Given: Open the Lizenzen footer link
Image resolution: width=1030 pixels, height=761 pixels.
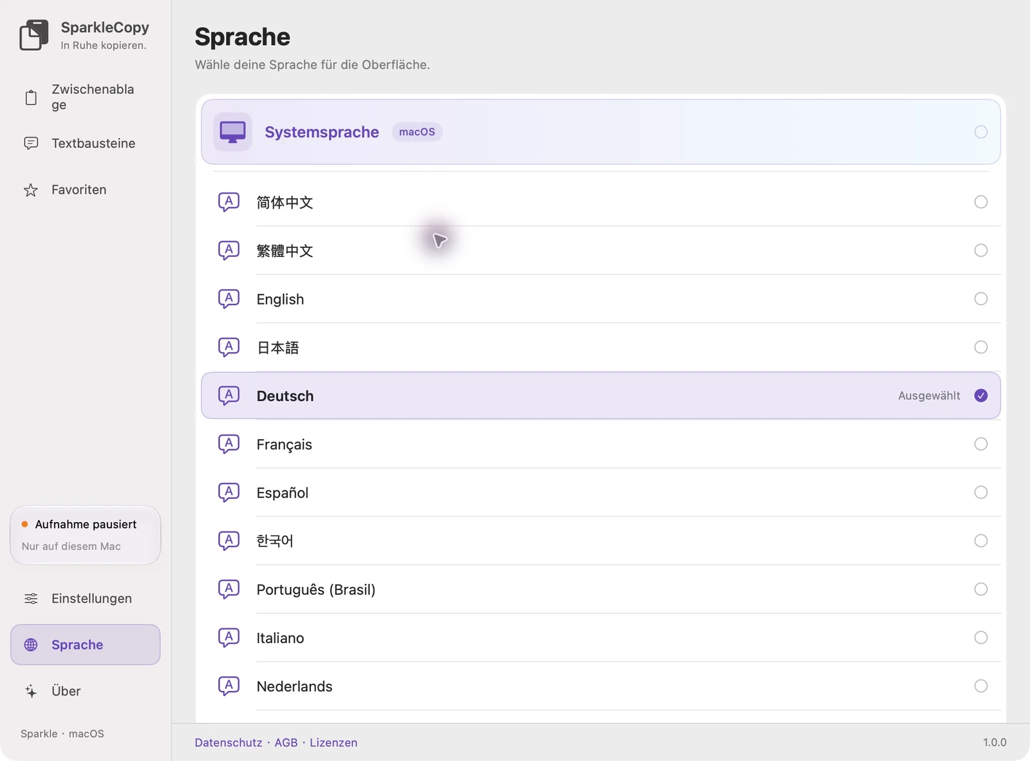Looking at the screenshot, I should click(333, 742).
